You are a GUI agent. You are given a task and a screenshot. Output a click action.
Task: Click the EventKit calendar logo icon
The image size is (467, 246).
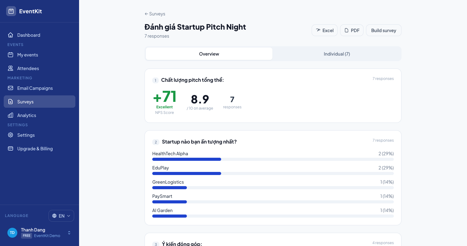coord(11,11)
